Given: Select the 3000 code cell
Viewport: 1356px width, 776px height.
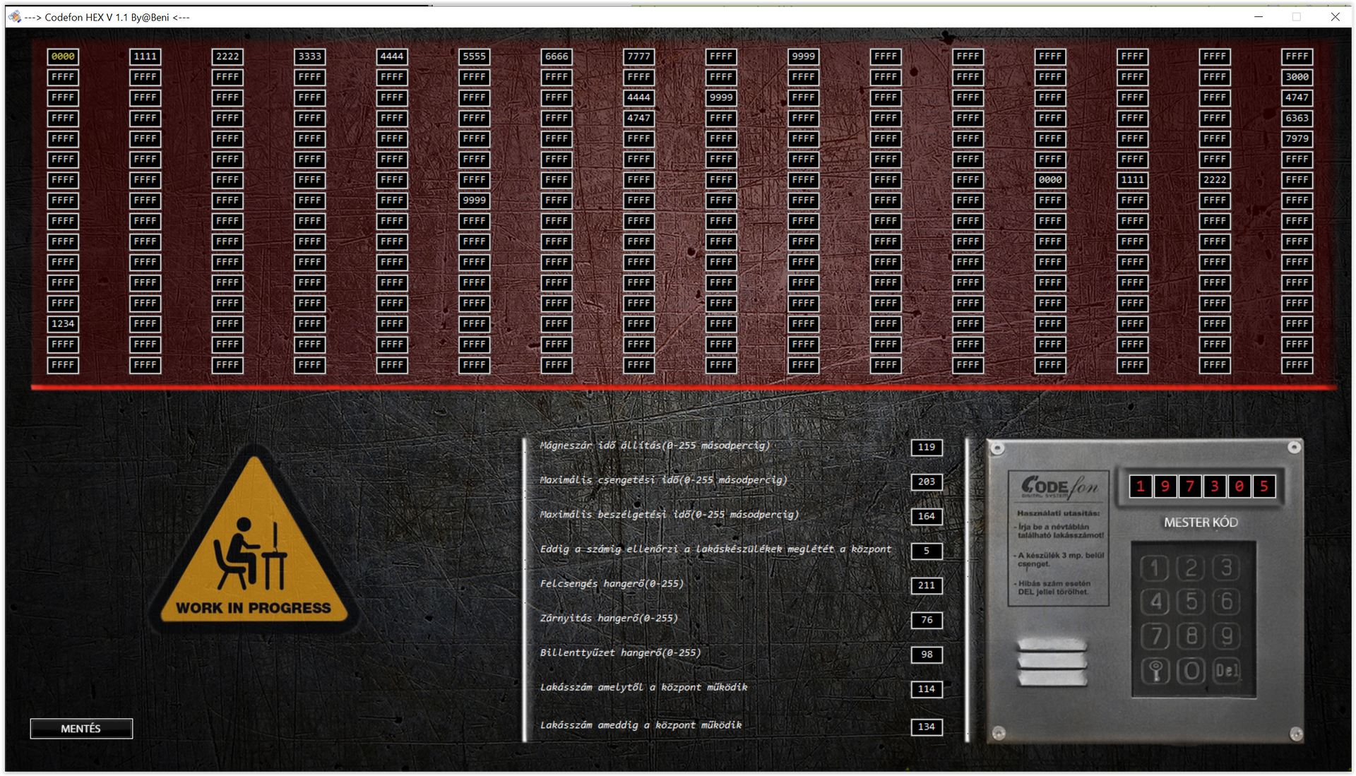Looking at the screenshot, I should coord(1297,77).
